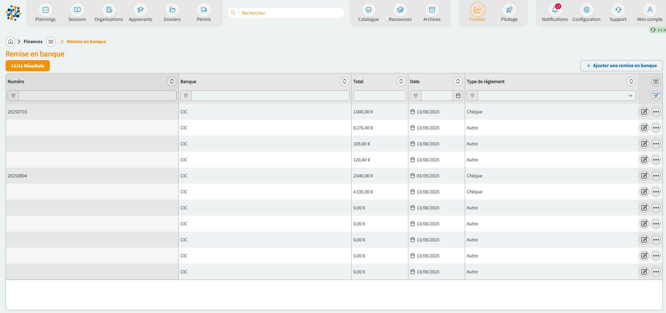The width and height of the screenshot is (666, 313).
Task: Click Ajouter une remise en banque
Action: [x=621, y=66]
